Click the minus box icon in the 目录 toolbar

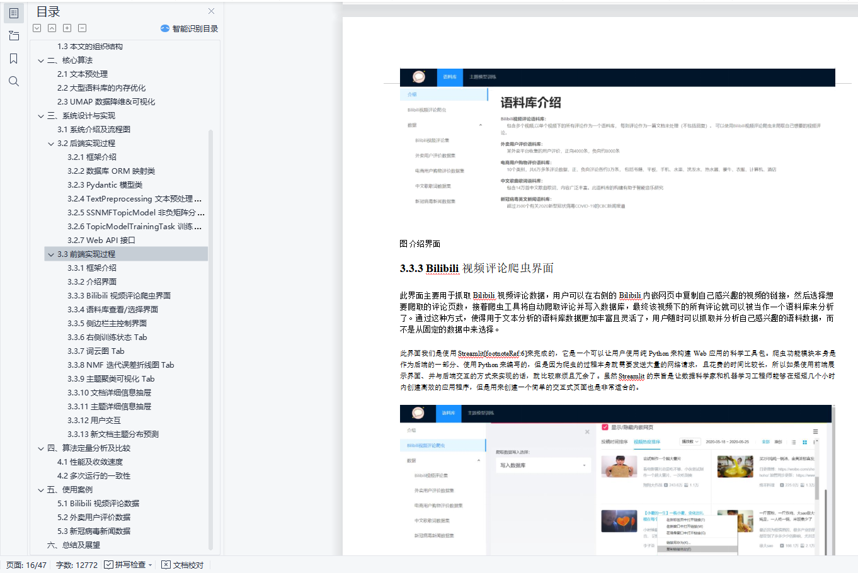[x=83, y=28]
